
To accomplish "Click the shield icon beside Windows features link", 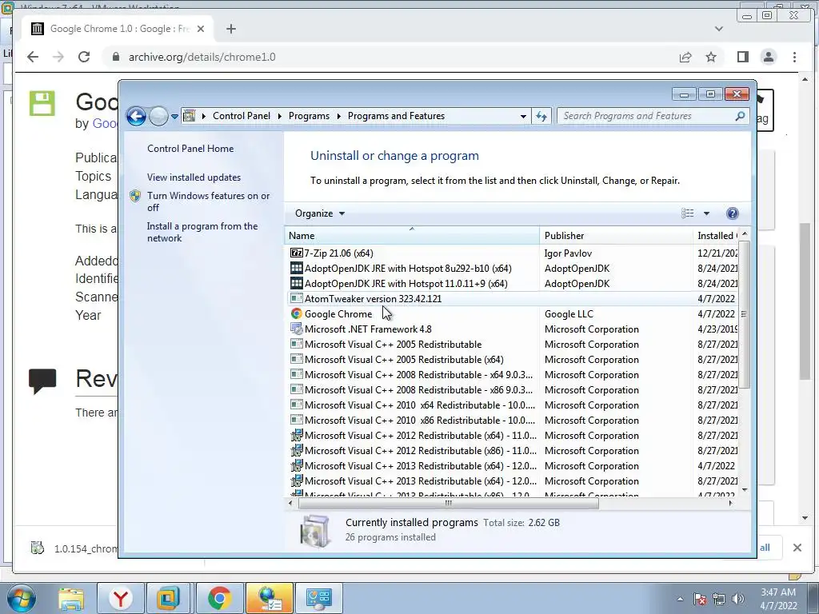I will 135,196.
